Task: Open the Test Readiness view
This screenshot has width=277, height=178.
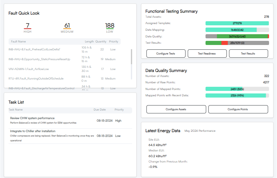Action: pos(207,54)
